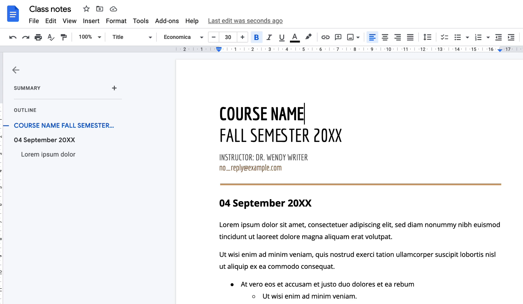Open the Tools menu

pos(141,21)
